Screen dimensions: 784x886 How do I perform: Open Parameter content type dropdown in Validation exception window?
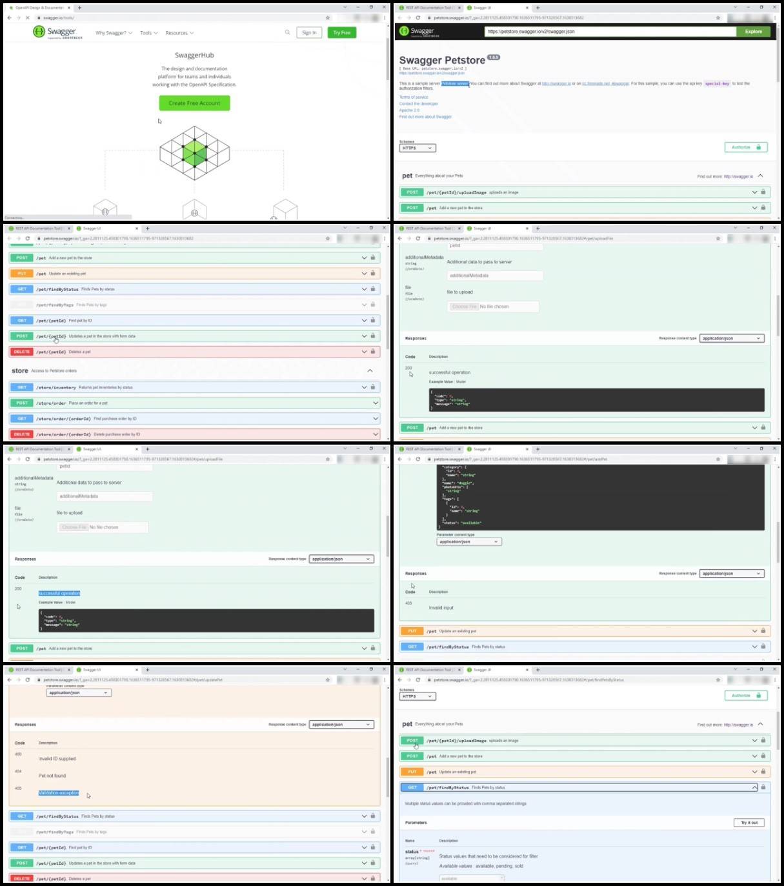click(x=79, y=692)
